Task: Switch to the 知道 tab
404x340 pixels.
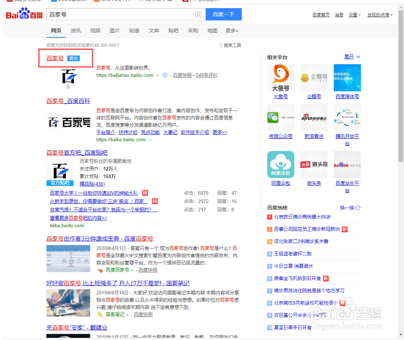Action: click(x=134, y=31)
